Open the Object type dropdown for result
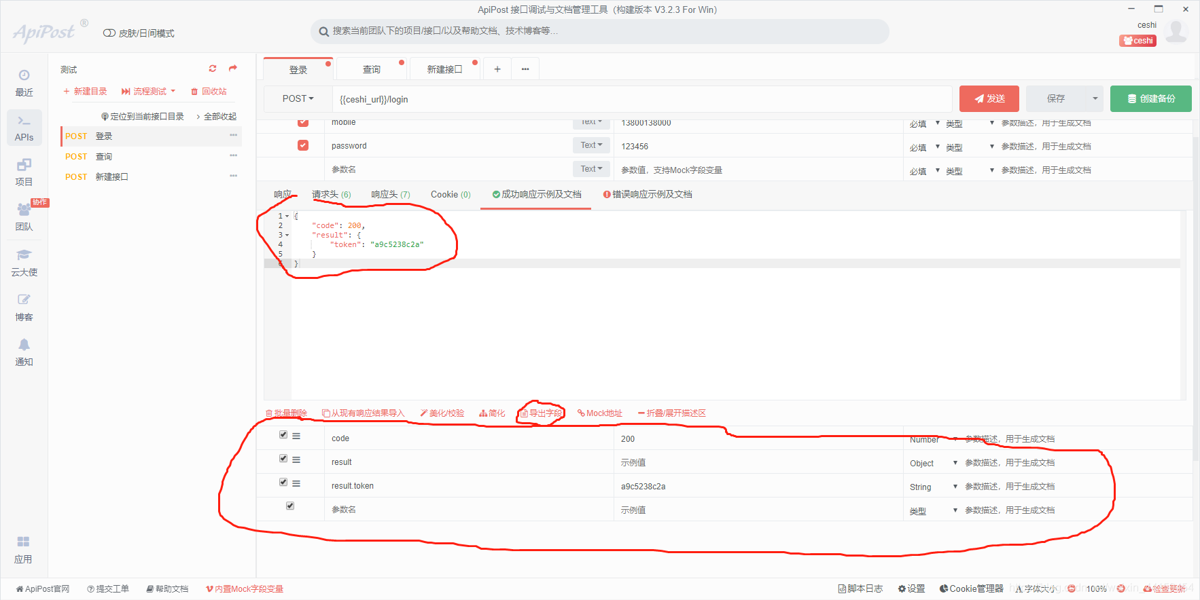 (934, 463)
